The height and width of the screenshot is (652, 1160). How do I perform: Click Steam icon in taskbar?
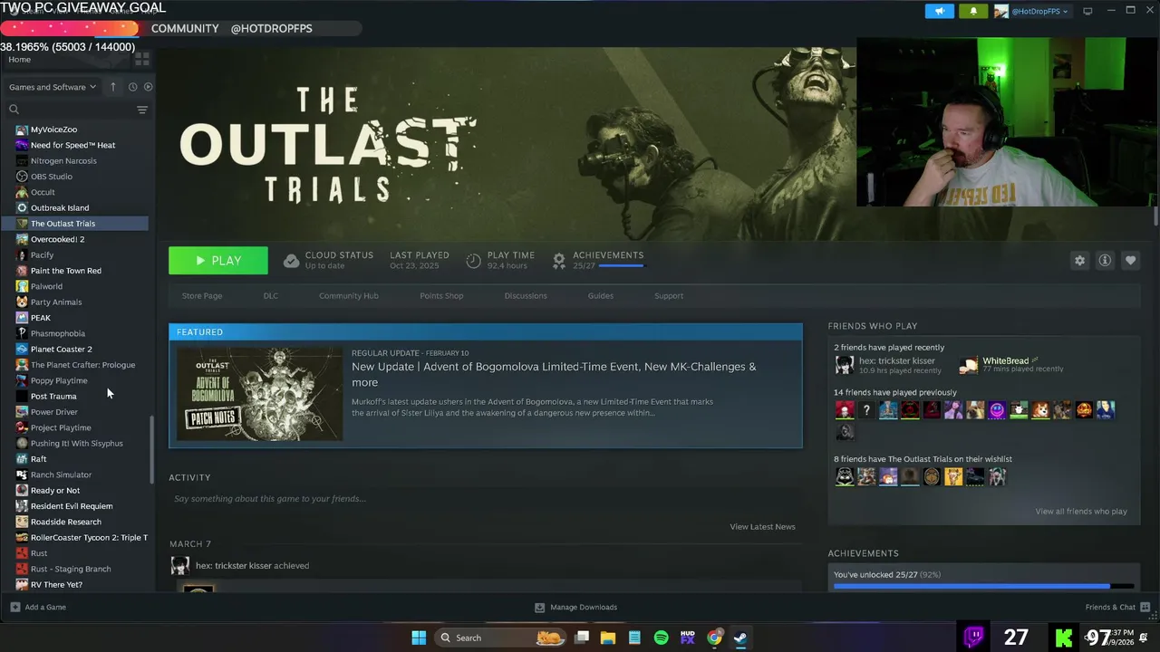[740, 638]
